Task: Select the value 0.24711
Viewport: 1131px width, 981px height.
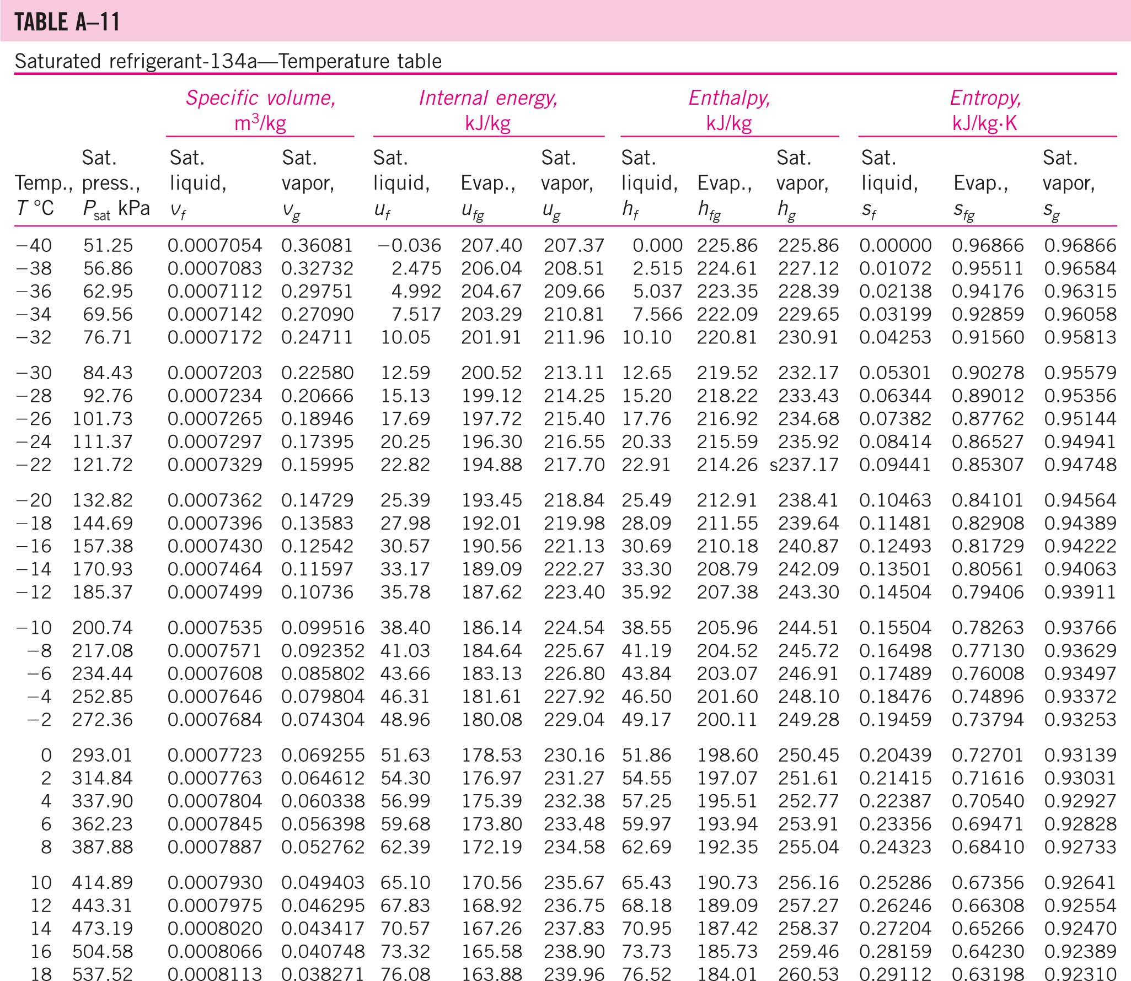Action: tap(318, 337)
